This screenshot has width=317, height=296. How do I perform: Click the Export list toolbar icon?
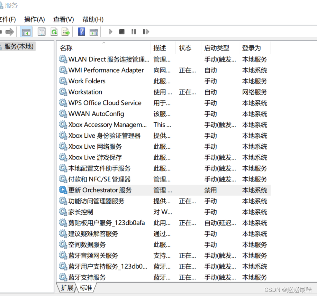[x=66, y=32]
